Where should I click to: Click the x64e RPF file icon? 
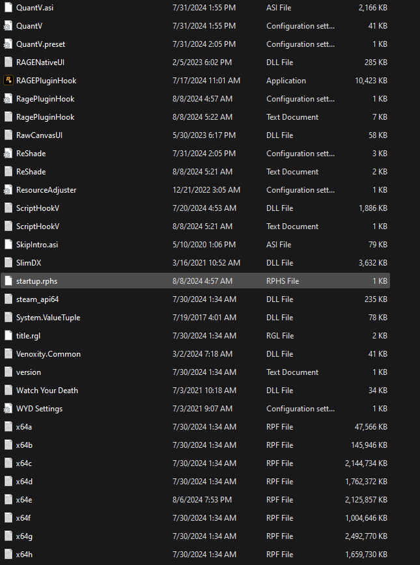[x=8, y=499]
